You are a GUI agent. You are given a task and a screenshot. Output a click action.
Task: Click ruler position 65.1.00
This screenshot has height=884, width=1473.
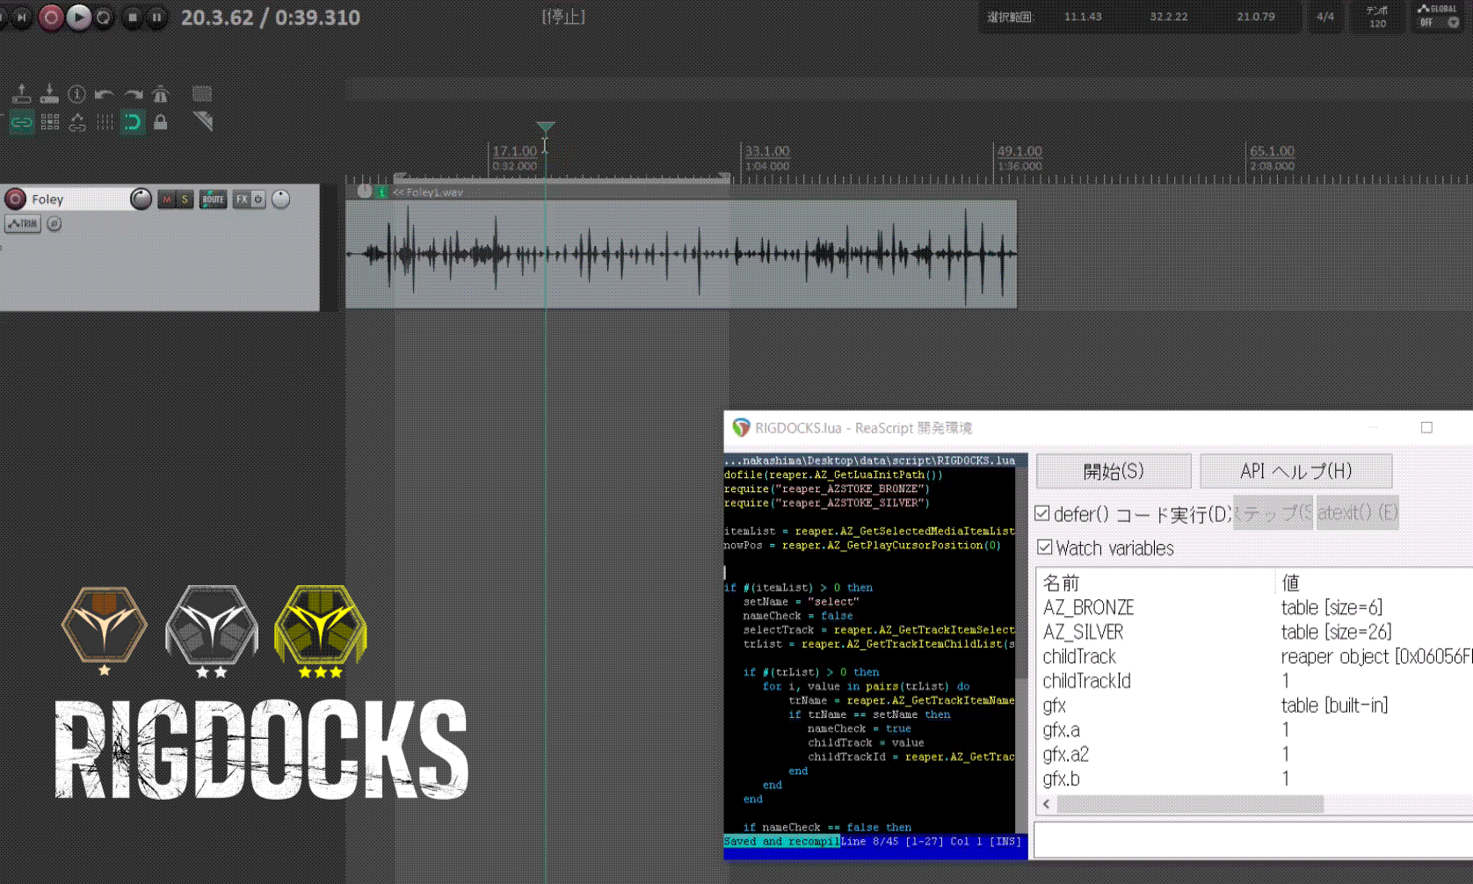pyautogui.click(x=1273, y=151)
